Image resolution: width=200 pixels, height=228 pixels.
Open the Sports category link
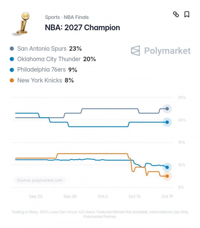click(53, 17)
